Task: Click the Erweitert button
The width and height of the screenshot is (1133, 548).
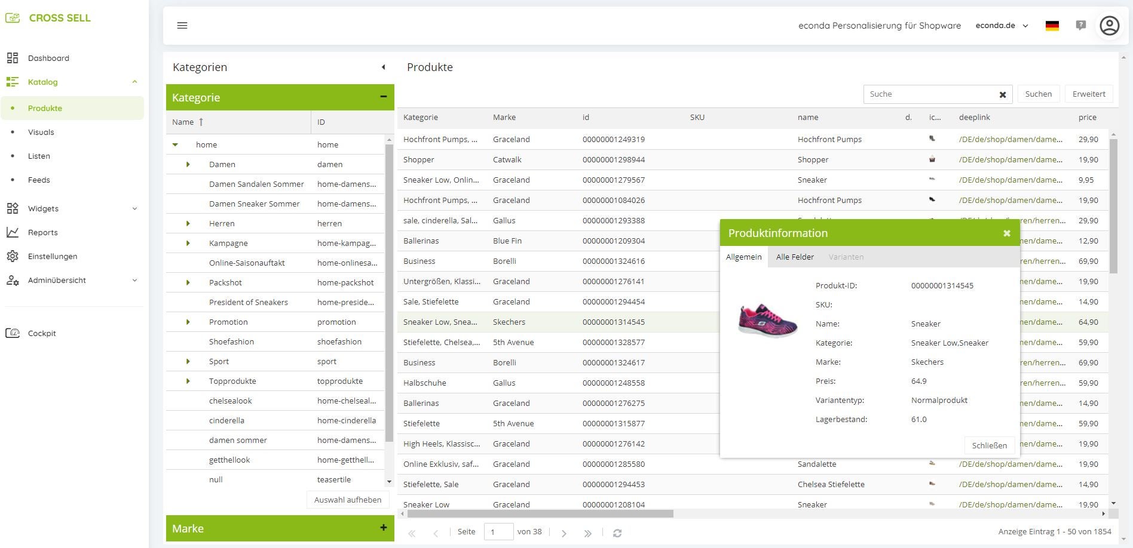Action: click(1089, 94)
